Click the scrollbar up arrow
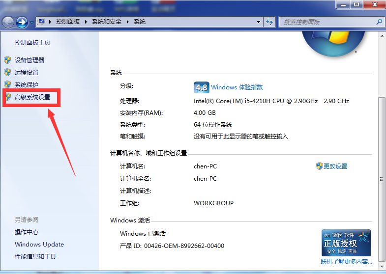 (382, 36)
